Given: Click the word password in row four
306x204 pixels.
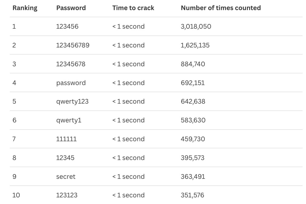Looking at the screenshot, I should [71, 83].
